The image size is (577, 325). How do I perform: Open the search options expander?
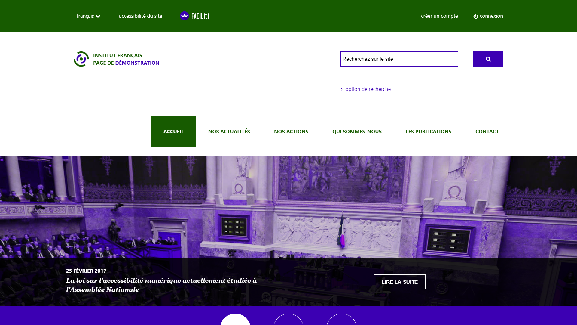tap(365, 89)
